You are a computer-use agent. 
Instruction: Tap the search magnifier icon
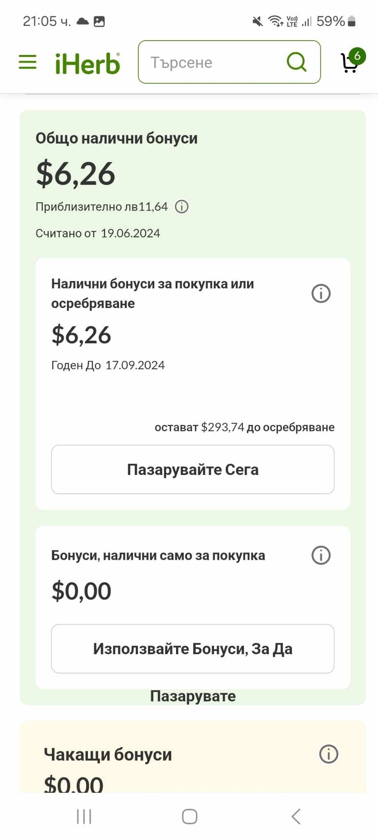pyautogui.click(x=296, y=62)
